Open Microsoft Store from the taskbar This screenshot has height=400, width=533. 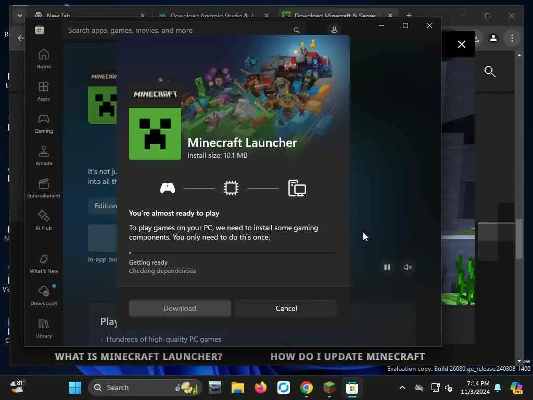[352, 387]
